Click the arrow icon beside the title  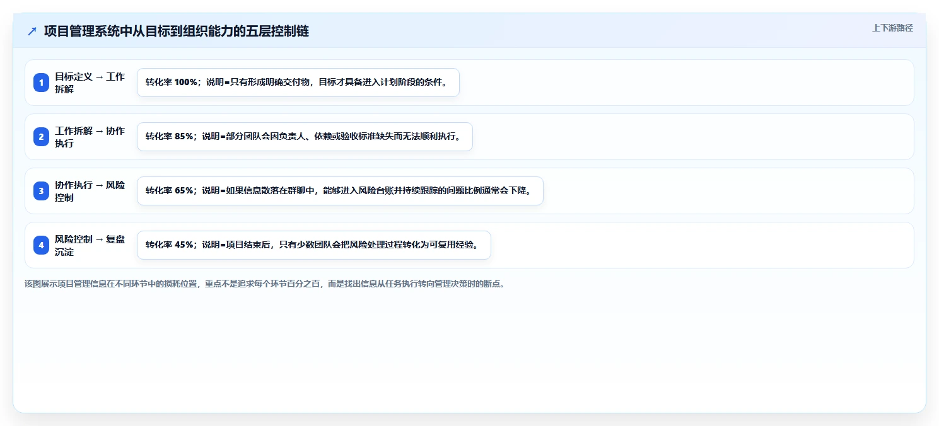(x=32, y=31)
